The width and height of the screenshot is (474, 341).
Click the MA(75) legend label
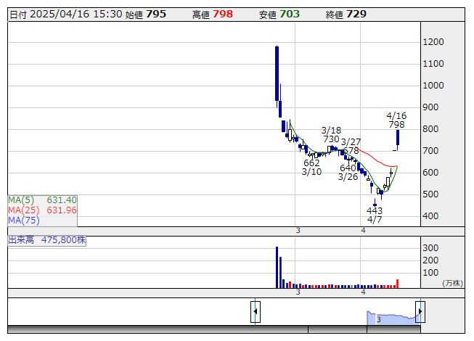pos(23,221)
